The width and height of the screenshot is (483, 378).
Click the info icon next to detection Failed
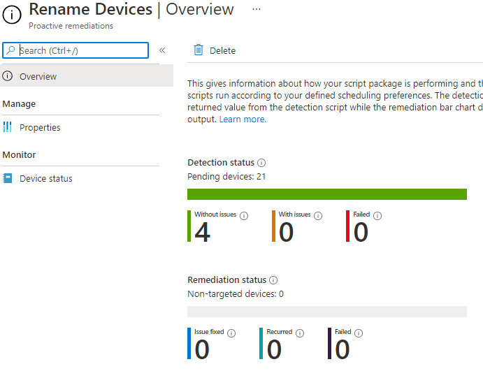pyautogui.click(x=377, y=216)
